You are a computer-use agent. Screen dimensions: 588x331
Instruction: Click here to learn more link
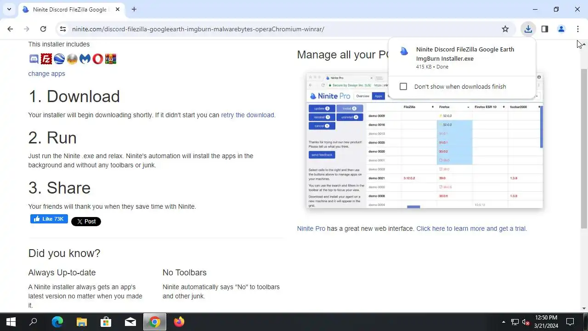(x=471, y=228)
